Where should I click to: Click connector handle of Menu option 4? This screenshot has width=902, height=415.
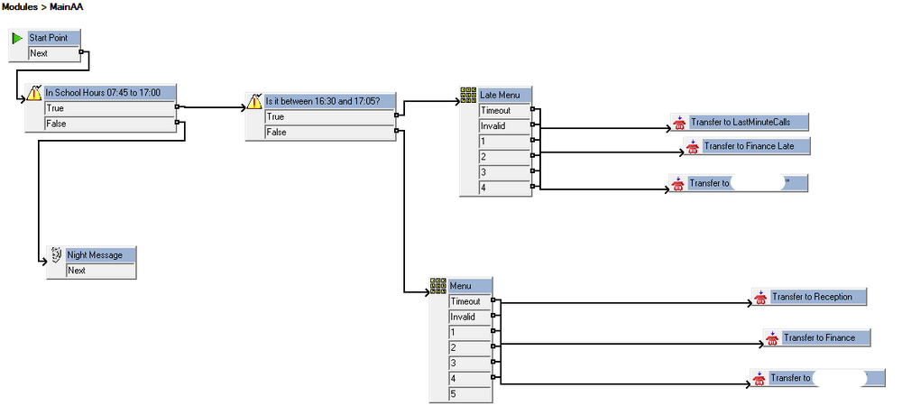pyautogui.click(x=493, y=378)
